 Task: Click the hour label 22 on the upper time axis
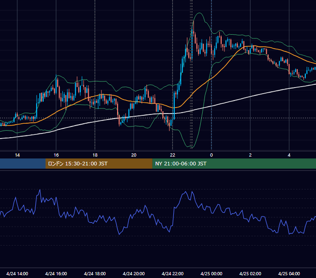172,155
